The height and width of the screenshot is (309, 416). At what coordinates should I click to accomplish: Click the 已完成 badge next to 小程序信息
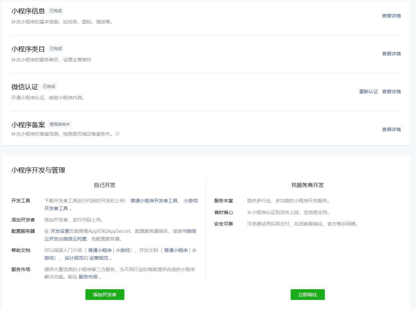56,11
